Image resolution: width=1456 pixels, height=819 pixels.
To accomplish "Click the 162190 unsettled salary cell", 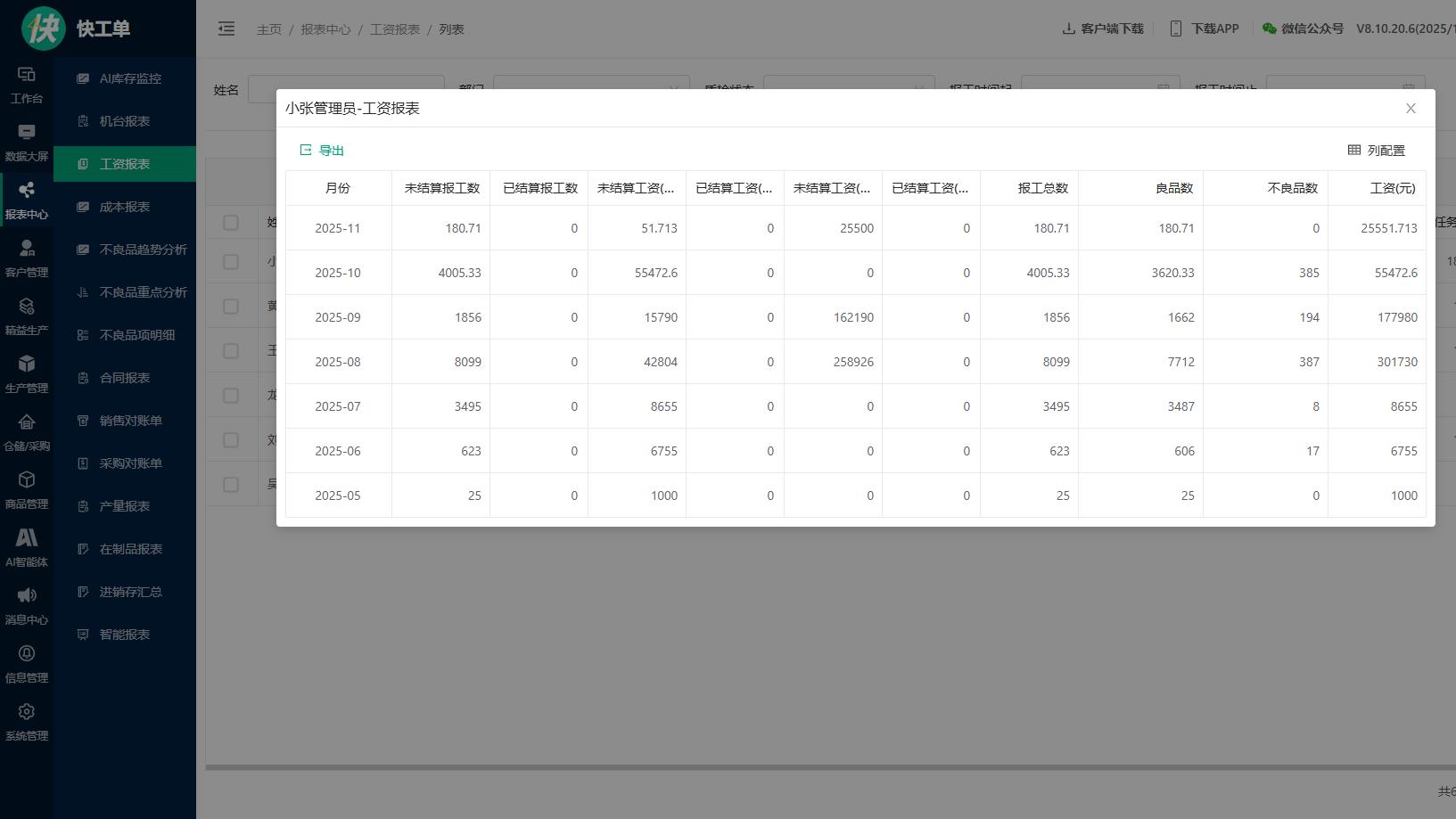I will tap(834, 317).
